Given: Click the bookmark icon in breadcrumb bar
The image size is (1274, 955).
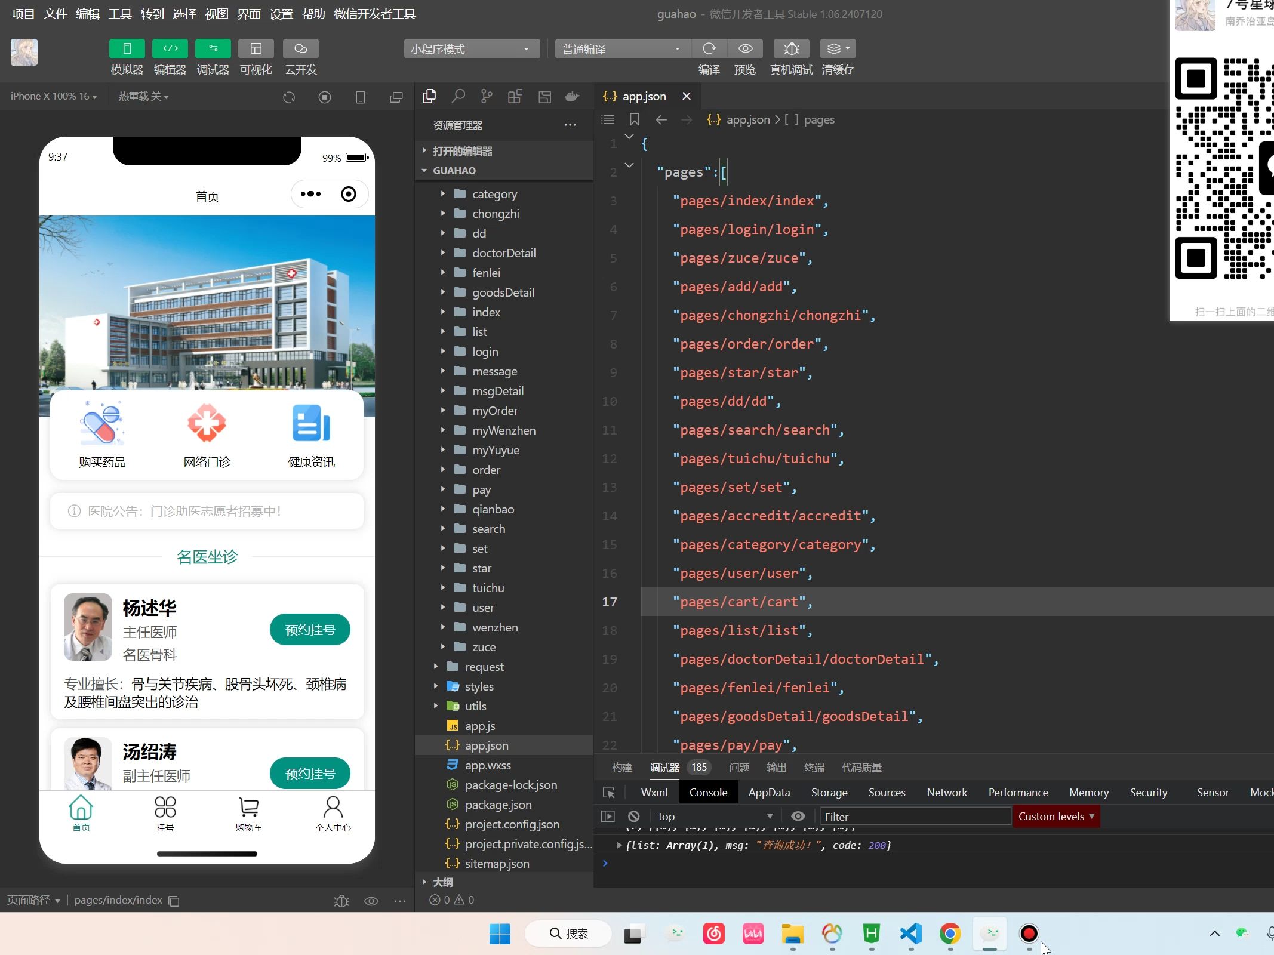Looking at the screenshot, I should coord(635,119).
